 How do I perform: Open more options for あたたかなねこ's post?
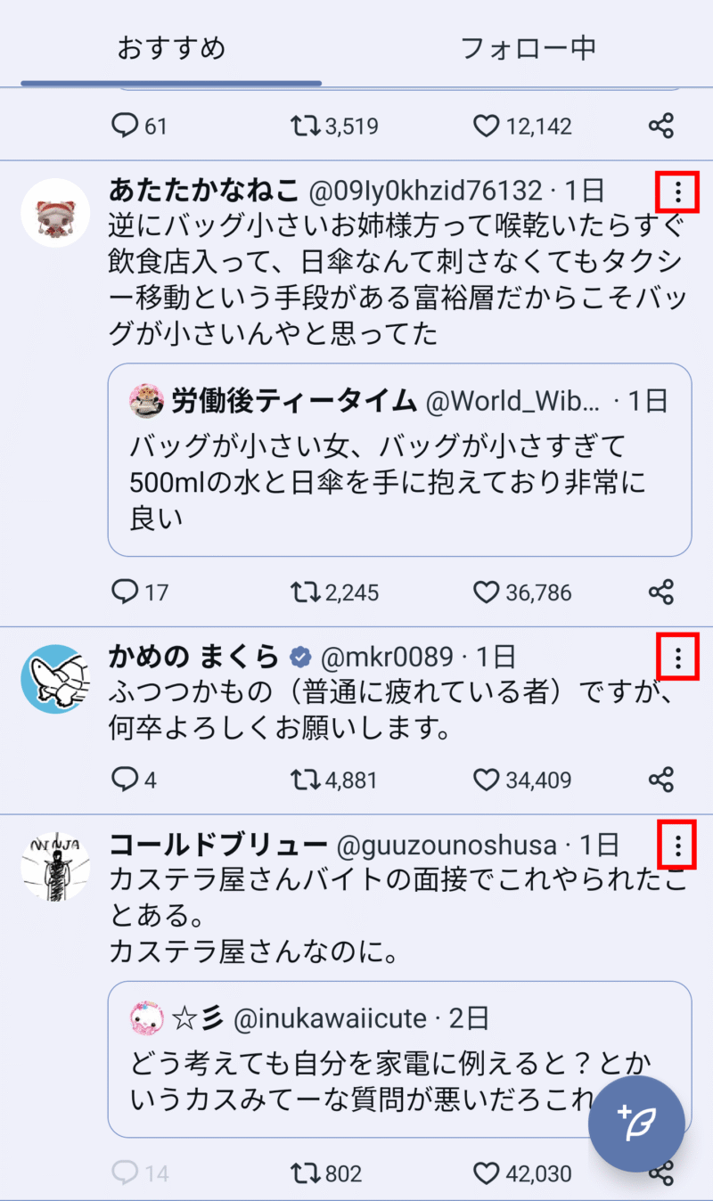678,192
